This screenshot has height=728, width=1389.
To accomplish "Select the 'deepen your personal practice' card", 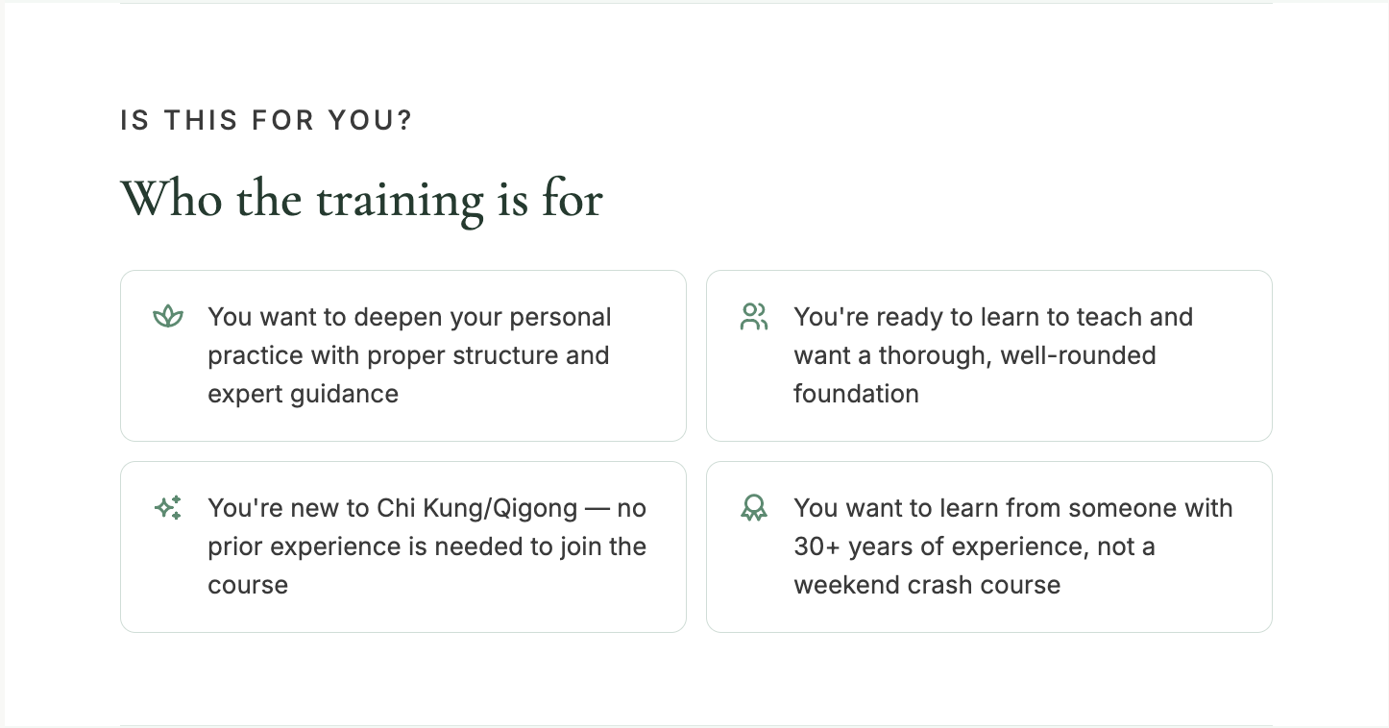I will (403, 355).
